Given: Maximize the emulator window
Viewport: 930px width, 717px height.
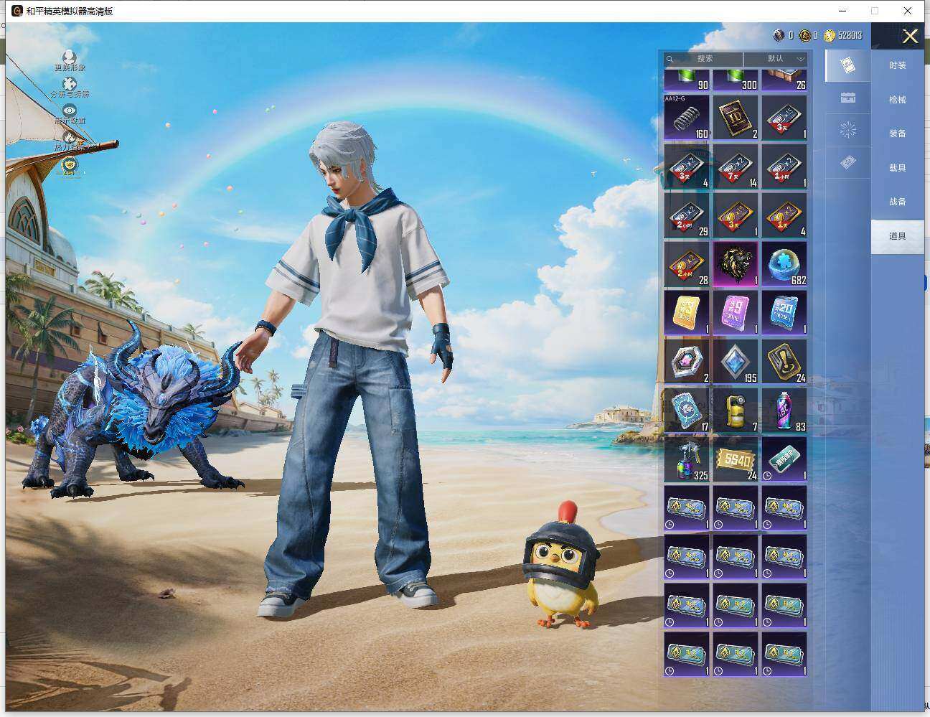Looking at the screenshot, I should pyautogui.click(x=875, y=11).
